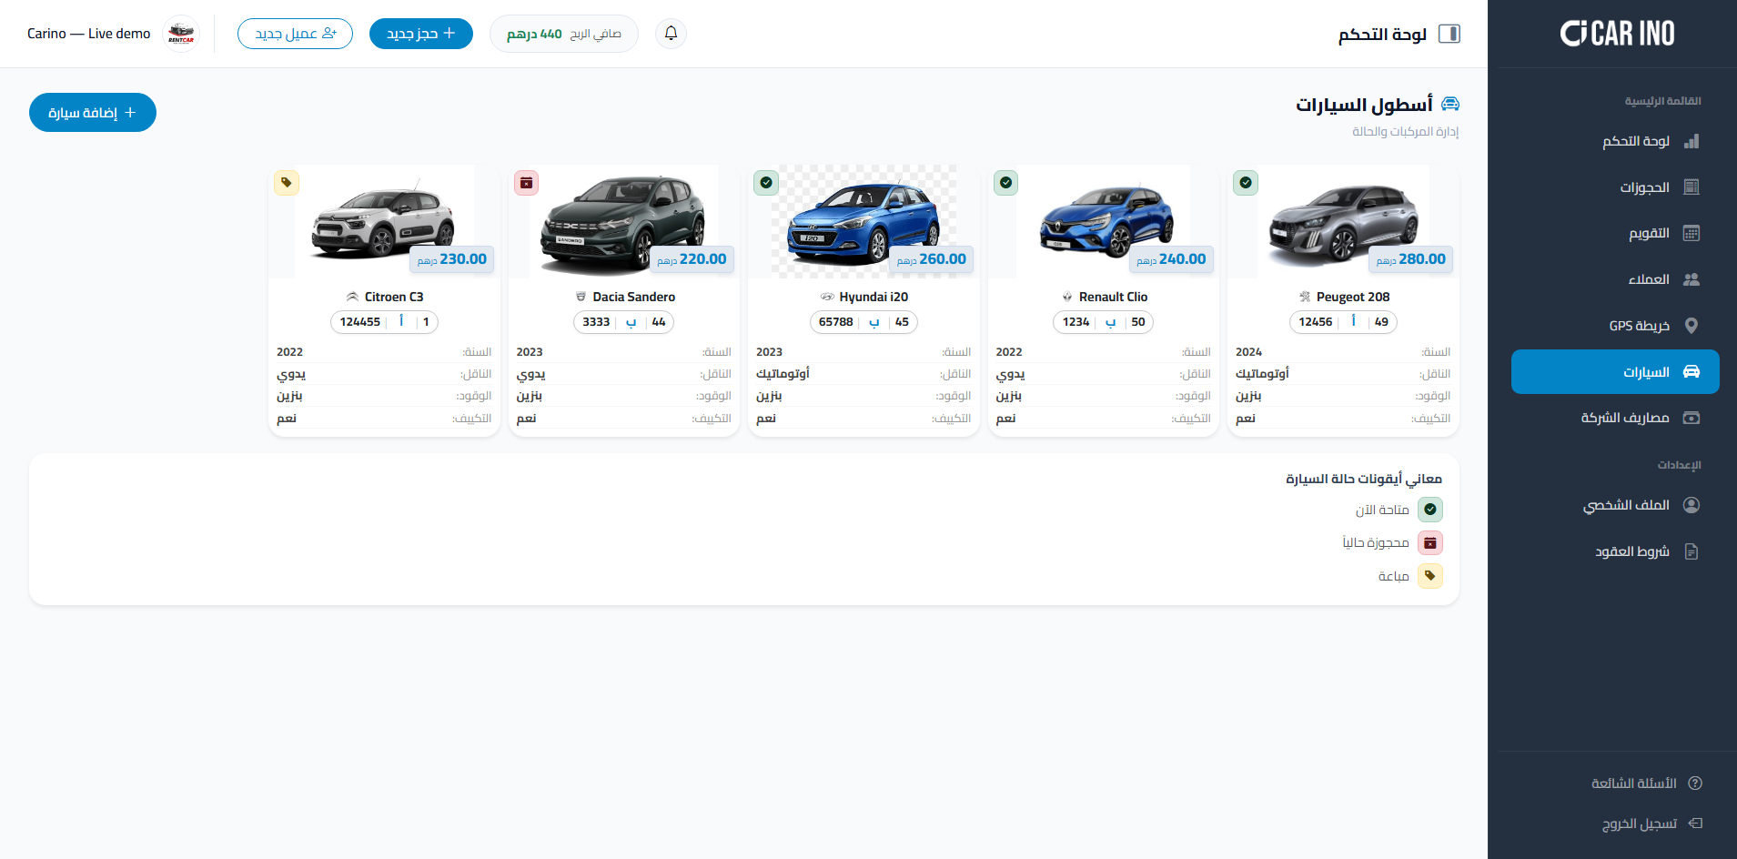Click license plate 65788 of Hyundai i20
1737x859 pixels.
[x=863, y=322]
